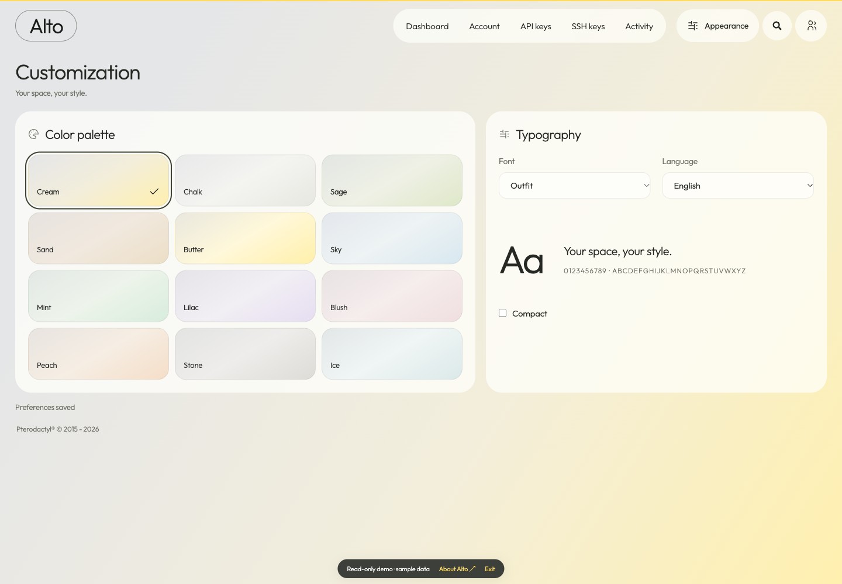842x584 pixels.
Task: Click the '0123456789 · ABCDEFGHIJKLMNOPQRSTUVWXYZ' preview line
Action: 655,271
